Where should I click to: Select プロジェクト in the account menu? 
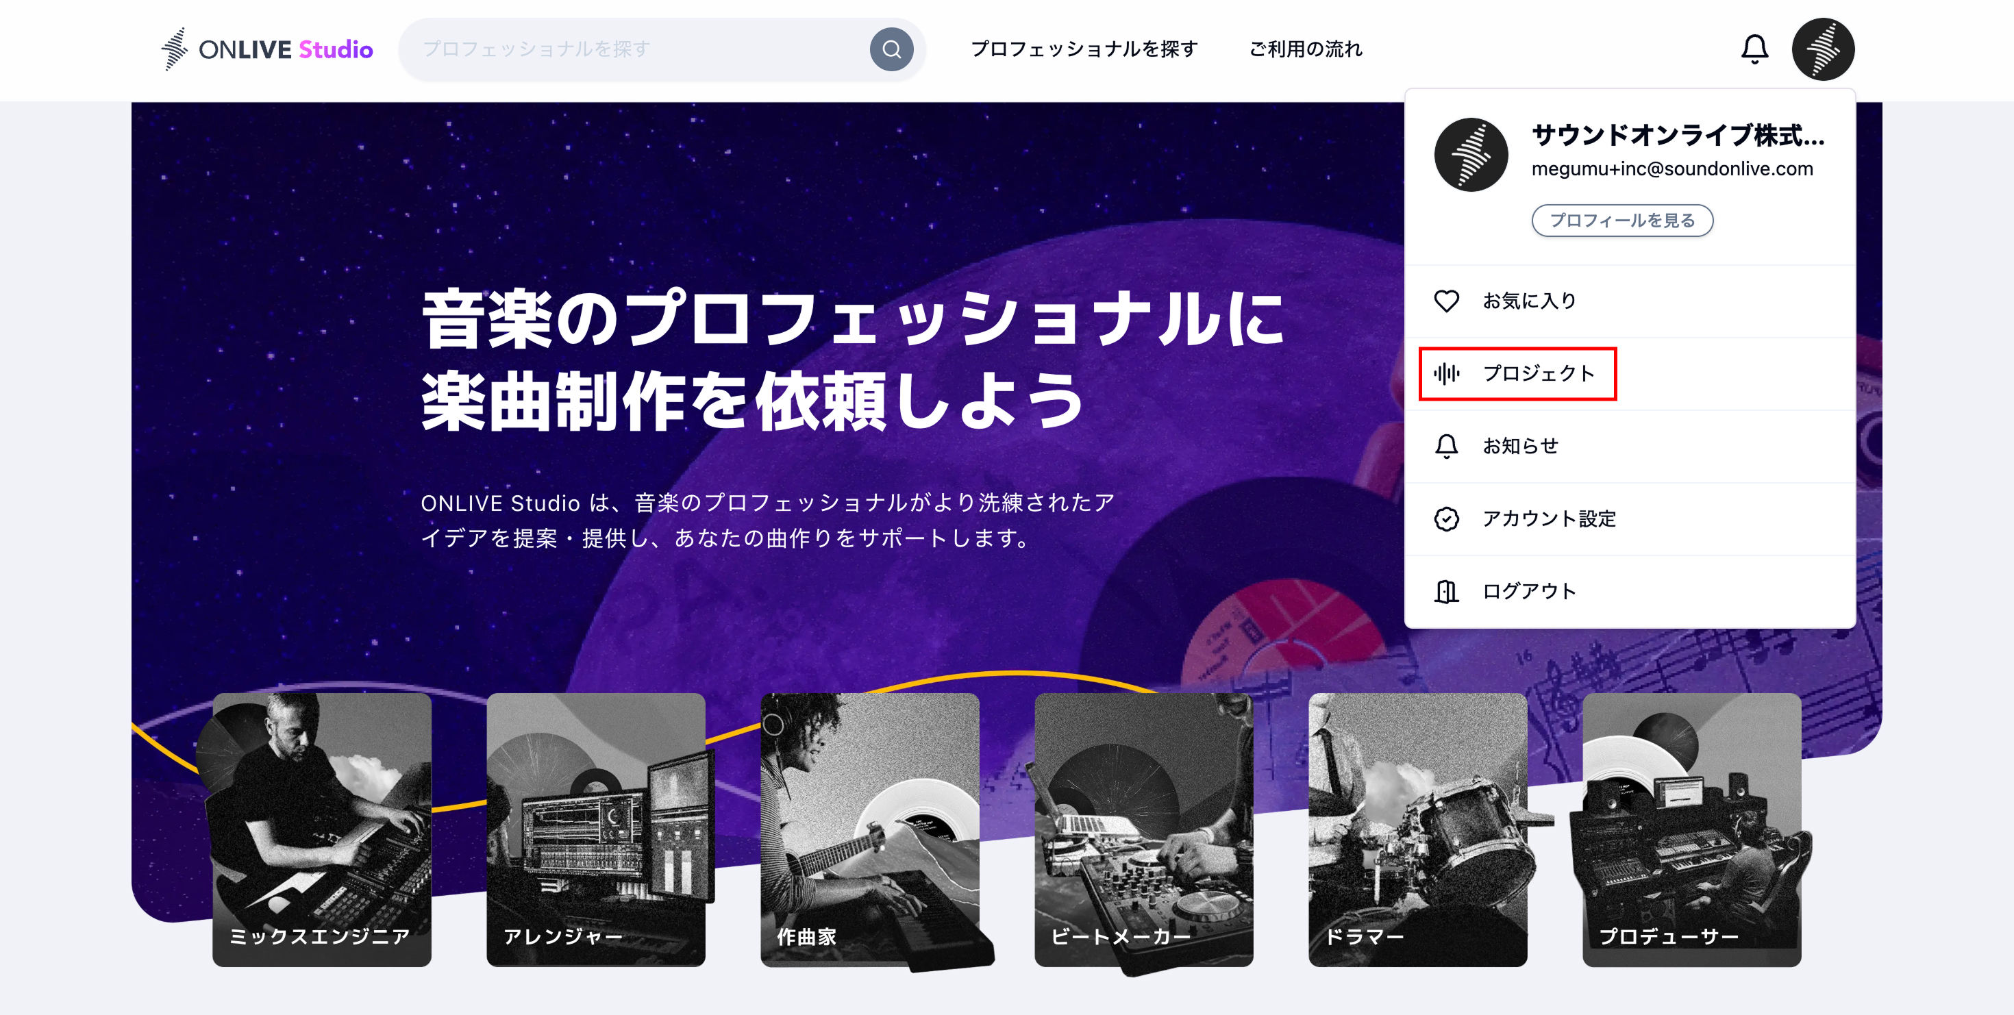(1538, 373)
